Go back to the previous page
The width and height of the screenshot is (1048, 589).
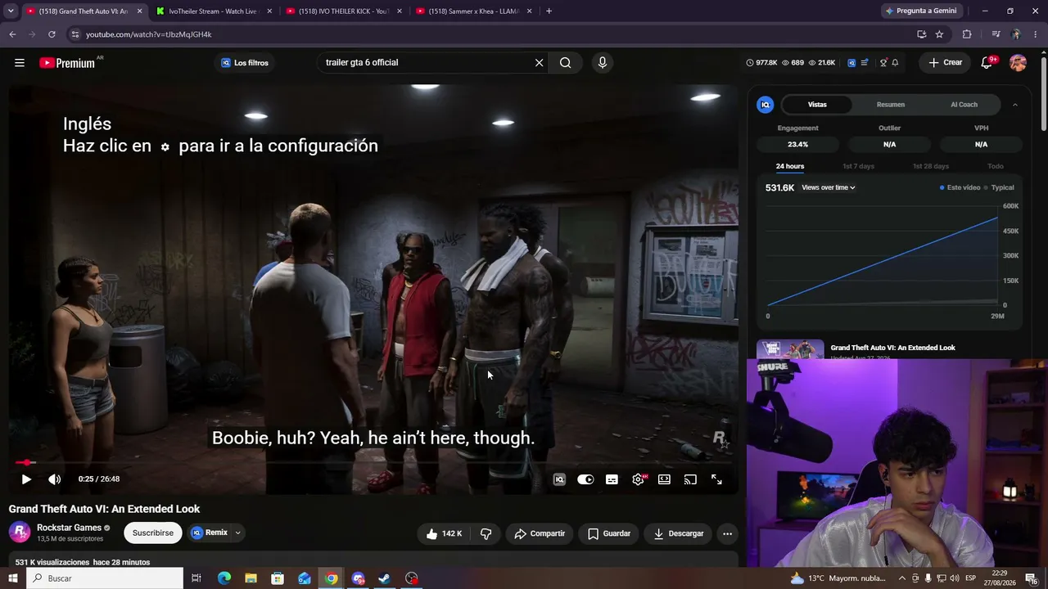pos(12,34)
